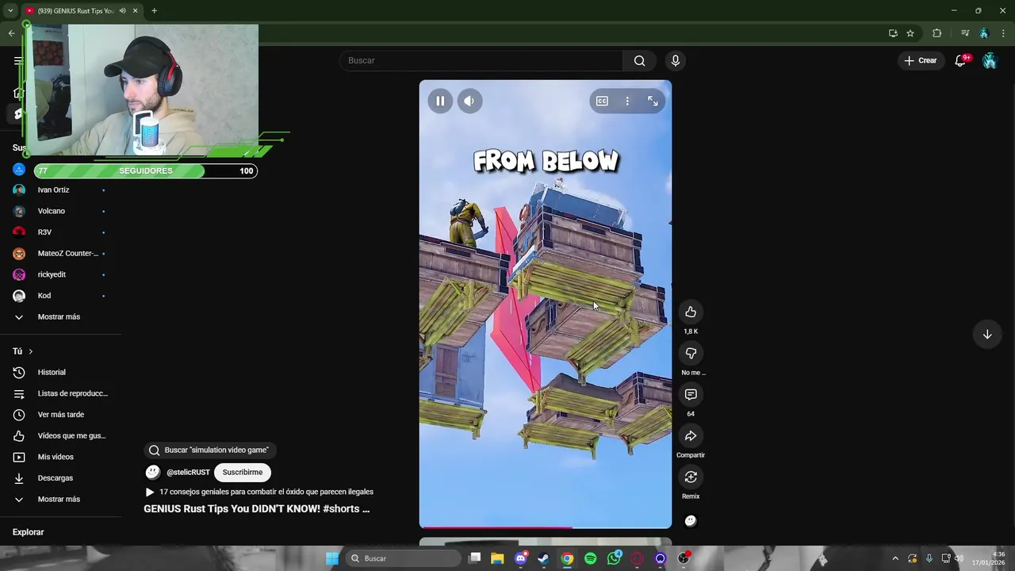Start voice search with the microphone
This screenshot has height=571, width=1015.
(x=676, y=60)
